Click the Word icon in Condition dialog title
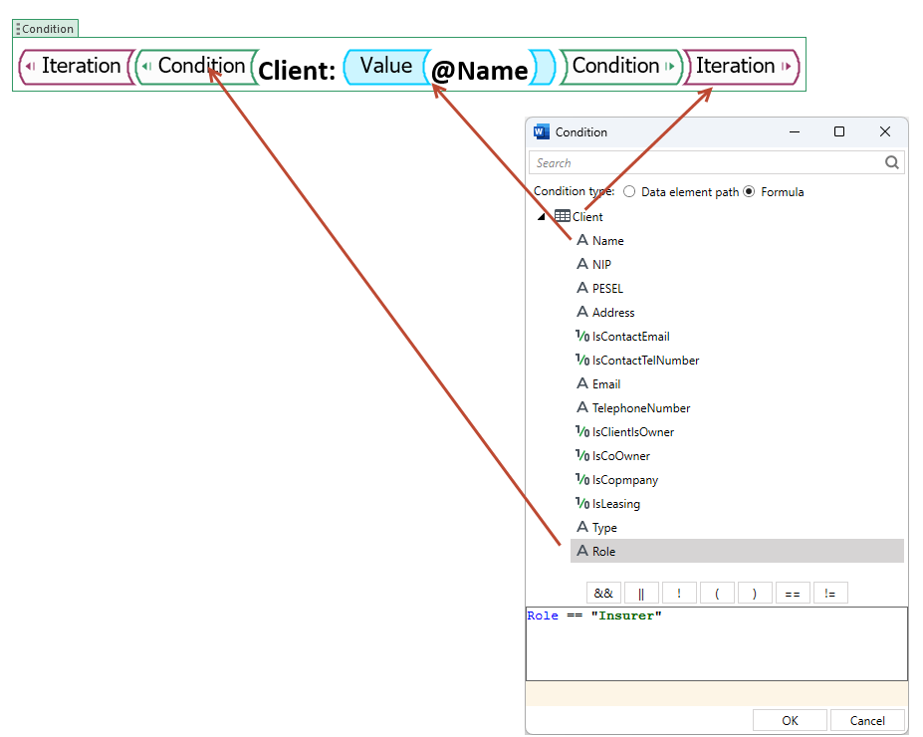The image size is (923, 737). point(541,131)
